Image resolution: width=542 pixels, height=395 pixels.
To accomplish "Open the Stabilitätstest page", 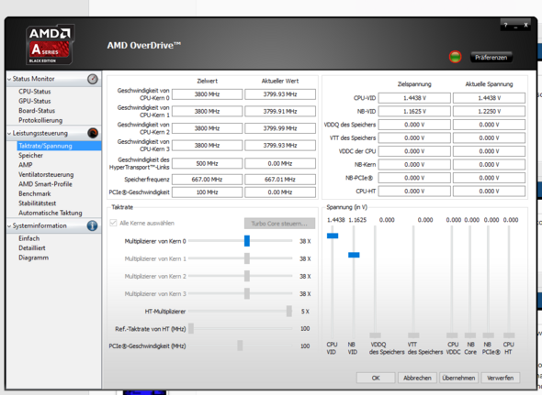I will (x=38, y=203).
